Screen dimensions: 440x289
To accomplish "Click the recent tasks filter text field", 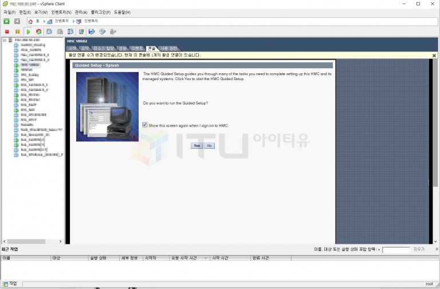I will tap(396, 250).
